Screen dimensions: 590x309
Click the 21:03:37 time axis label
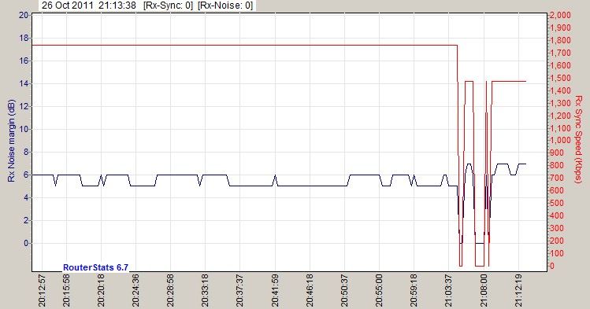pos(448,291)
